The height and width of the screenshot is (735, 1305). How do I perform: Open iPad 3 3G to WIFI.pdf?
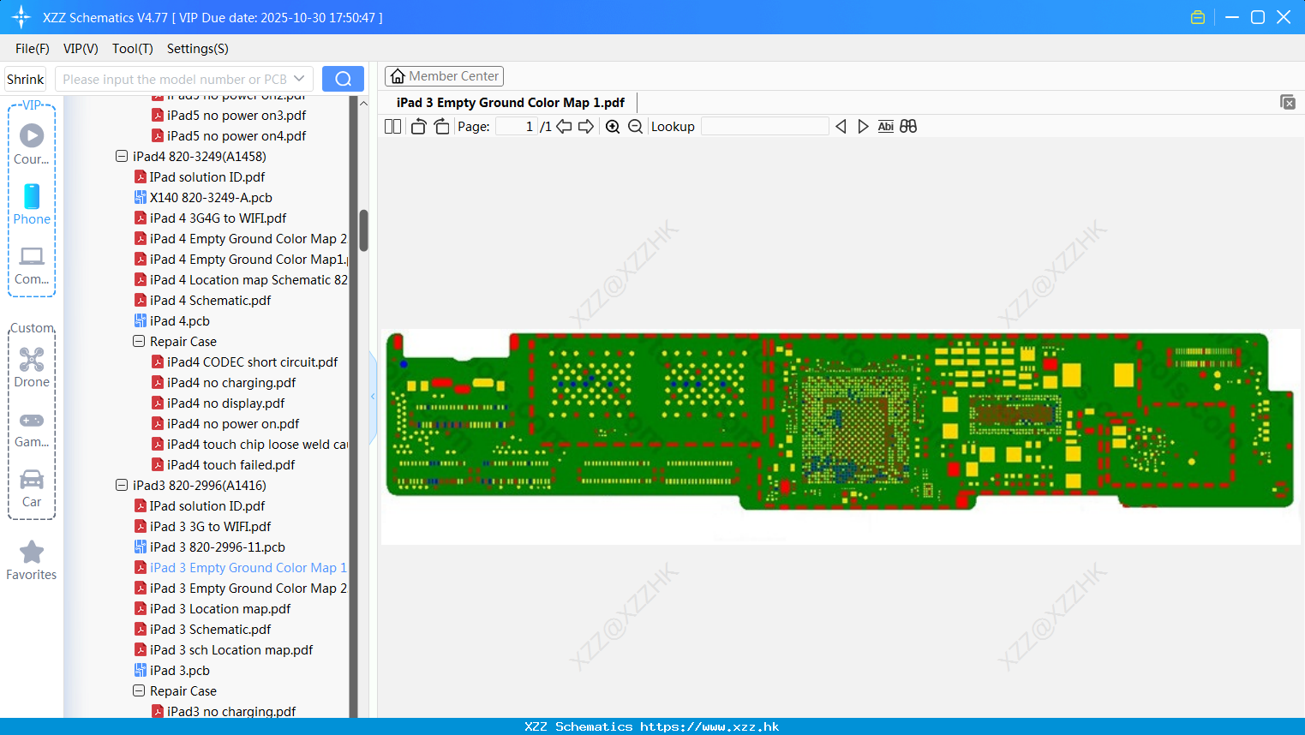click(x=210, y=527)
